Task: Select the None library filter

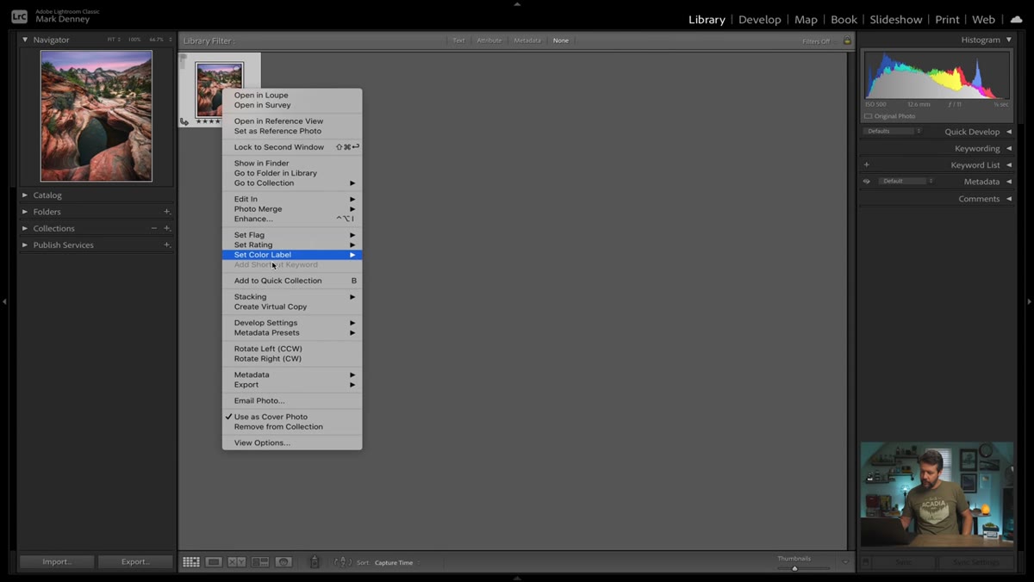Action: click(561, 40)
